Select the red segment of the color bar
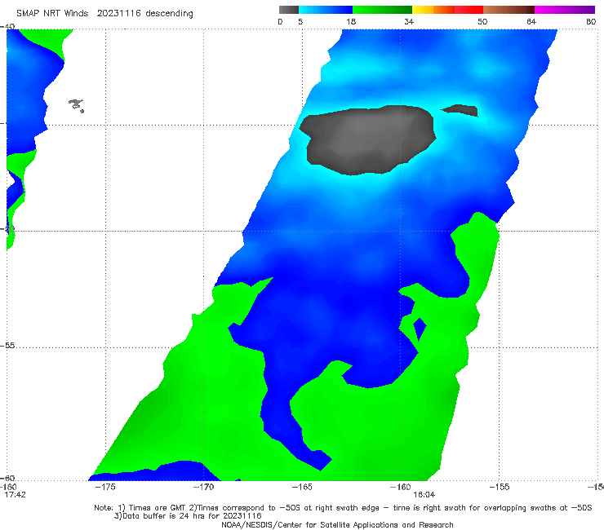Viewport: 604px width, 530px height. click(x=469, y=10)
